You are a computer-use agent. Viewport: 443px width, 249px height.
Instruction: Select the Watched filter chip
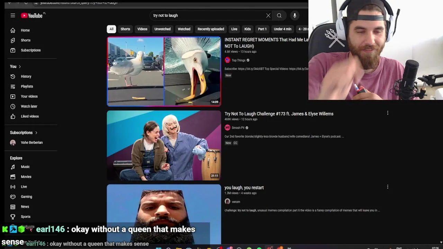(x=184, y=29)
